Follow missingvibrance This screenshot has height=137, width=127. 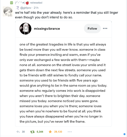(x=92, y=28)
